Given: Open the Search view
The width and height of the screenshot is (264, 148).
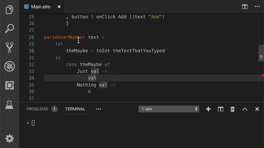Looking at the screenshot, I should click(9, 28).
